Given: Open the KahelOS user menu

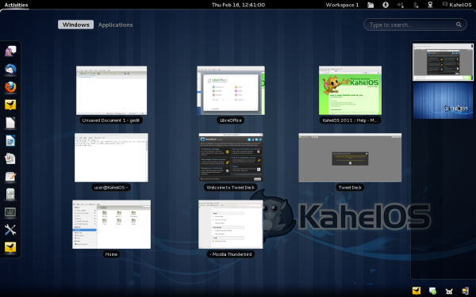Looking at the screenshot, I should [457, 5].
